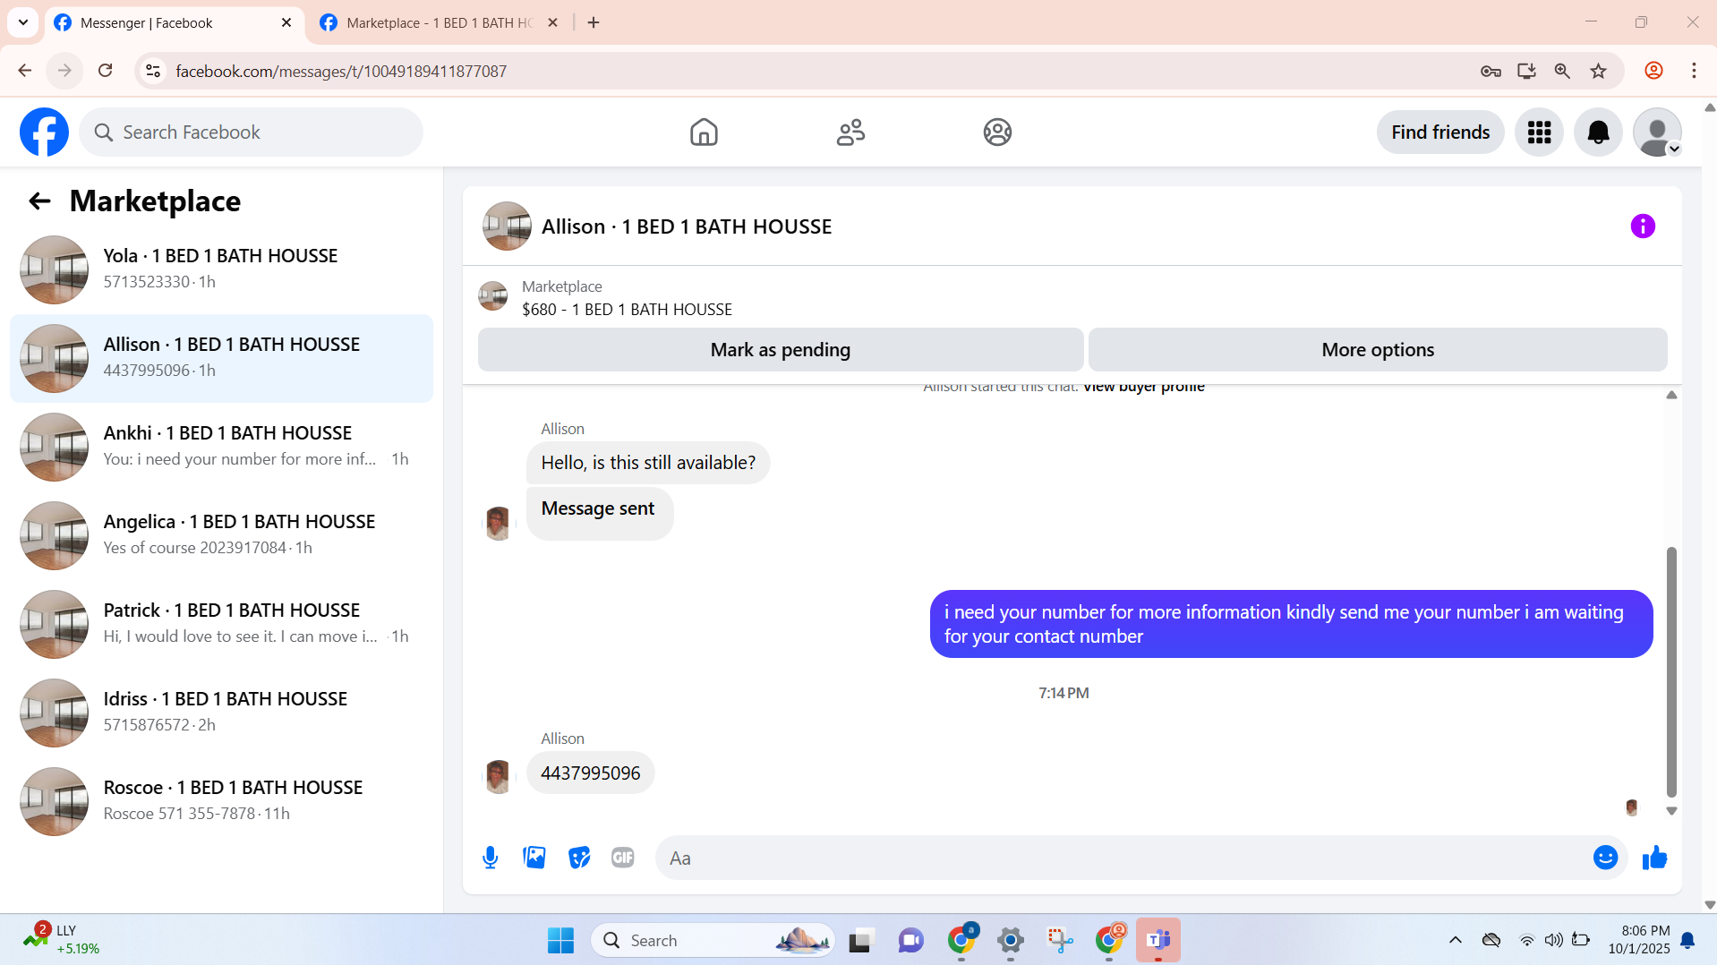This screenshot has width=1717, height=965.
Task: Open the View buyer profile link
Action: pos(1144,387)
